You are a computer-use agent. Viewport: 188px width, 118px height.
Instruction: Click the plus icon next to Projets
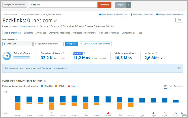coord(128,5)
